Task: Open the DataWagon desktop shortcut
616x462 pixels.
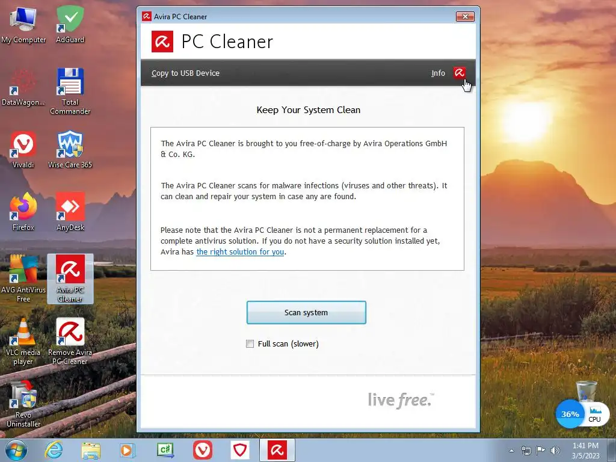Action: [23, 88]
